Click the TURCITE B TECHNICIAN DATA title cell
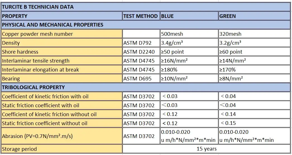This screenshot has width=292, height=155. tap(38, 7)
